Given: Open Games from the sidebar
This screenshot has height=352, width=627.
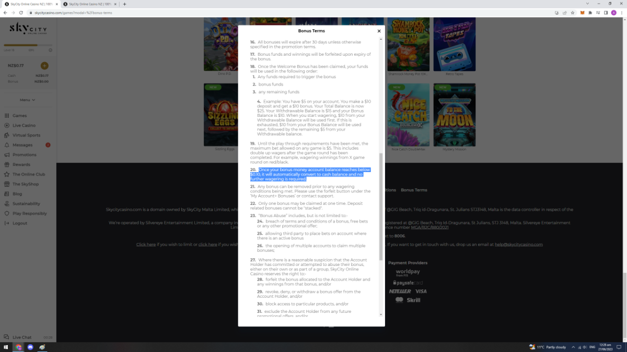Looking at the screenshot, I should [19, 116].
